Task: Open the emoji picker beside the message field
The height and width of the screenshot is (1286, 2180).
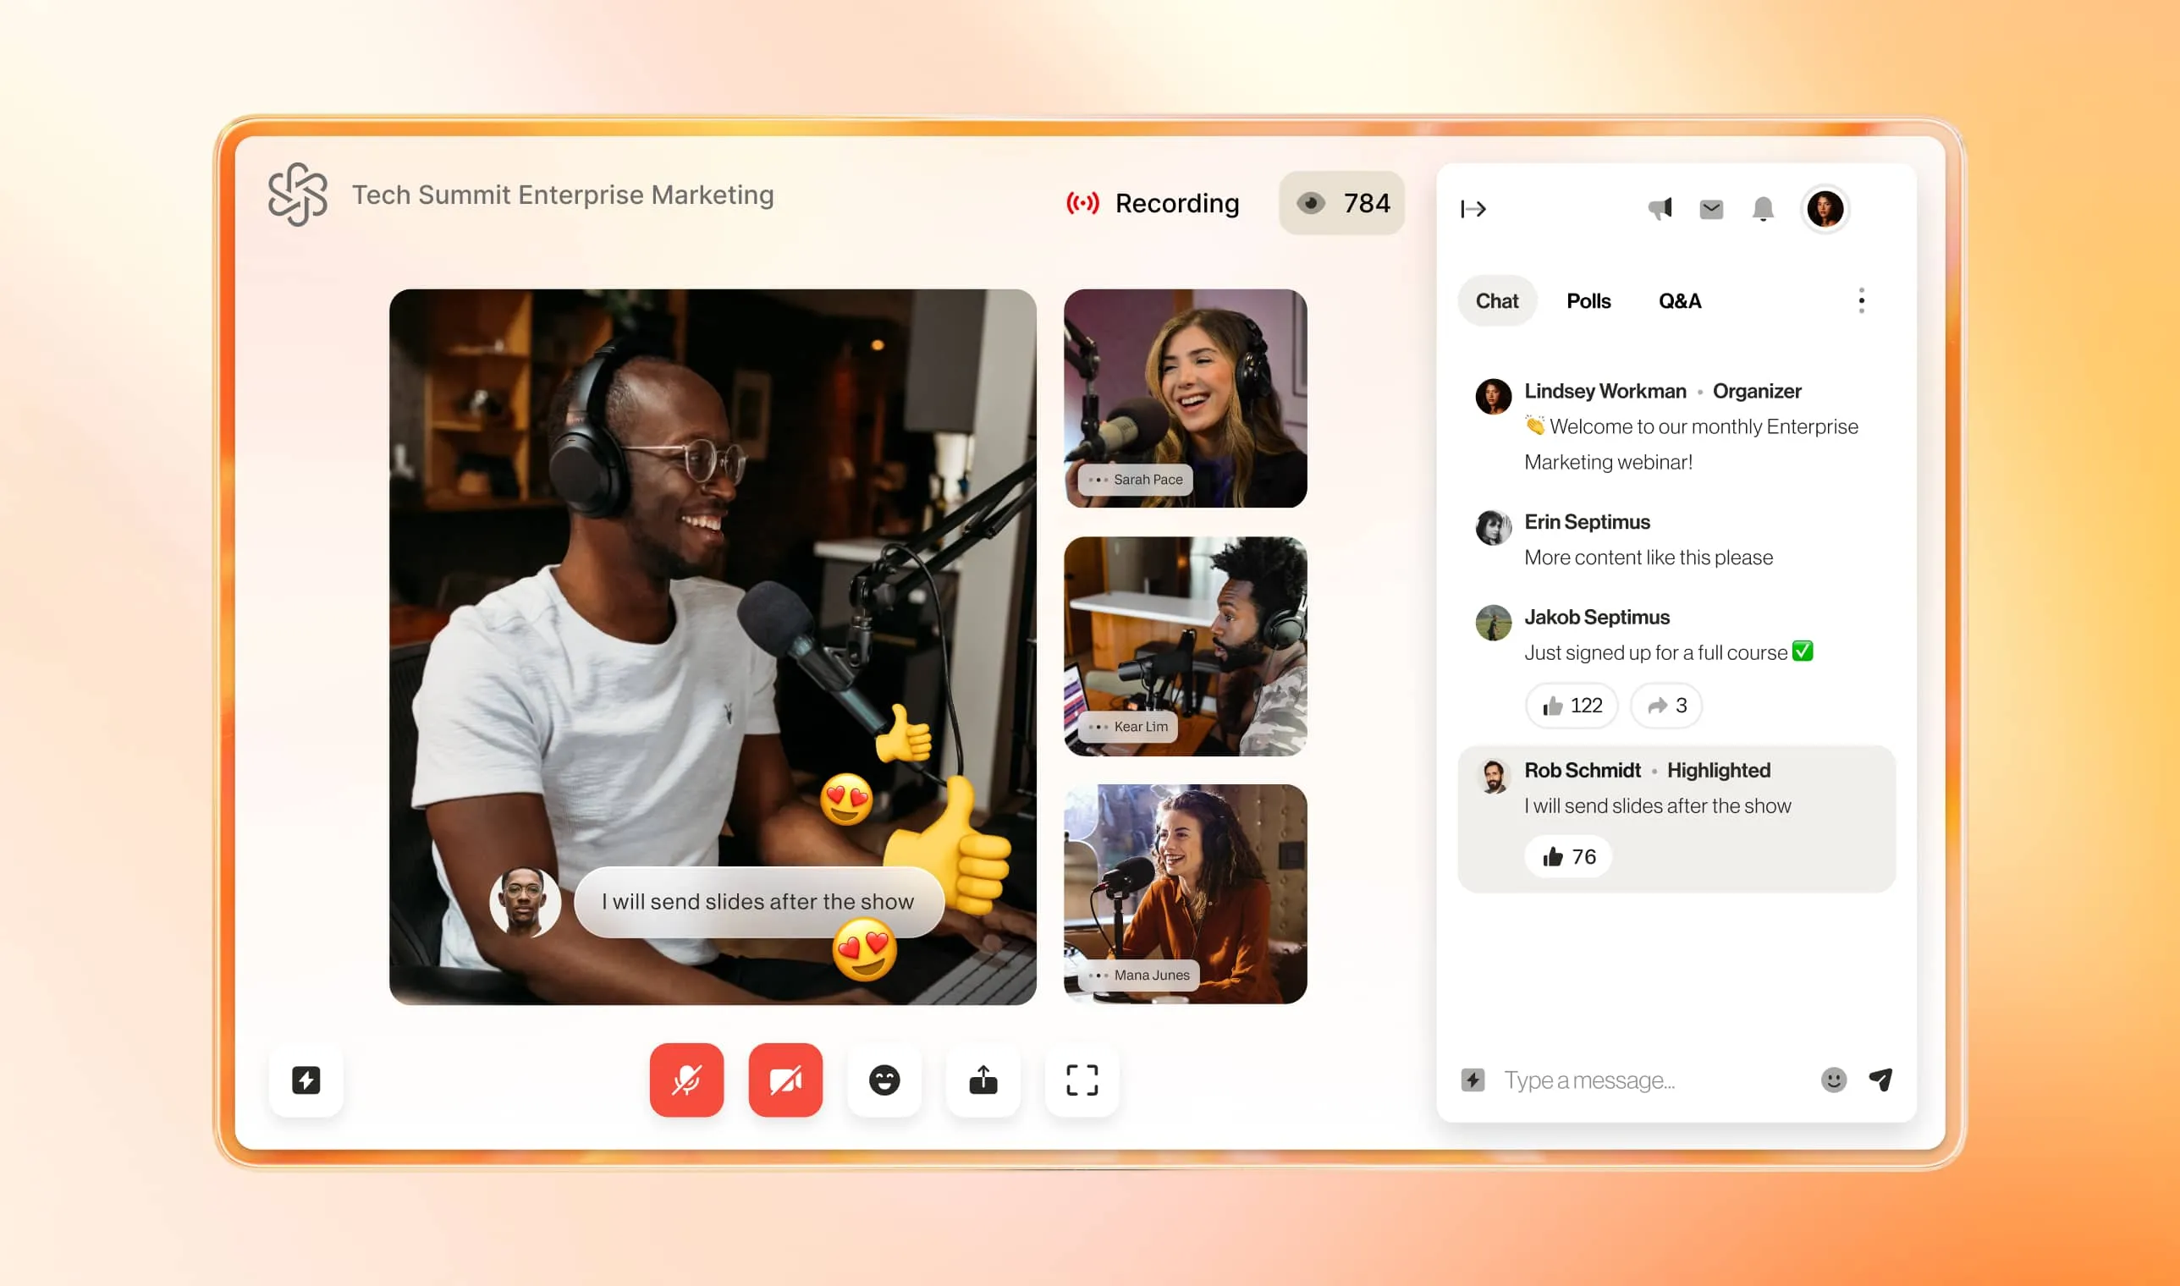Action: (x=1831, y=1080)
